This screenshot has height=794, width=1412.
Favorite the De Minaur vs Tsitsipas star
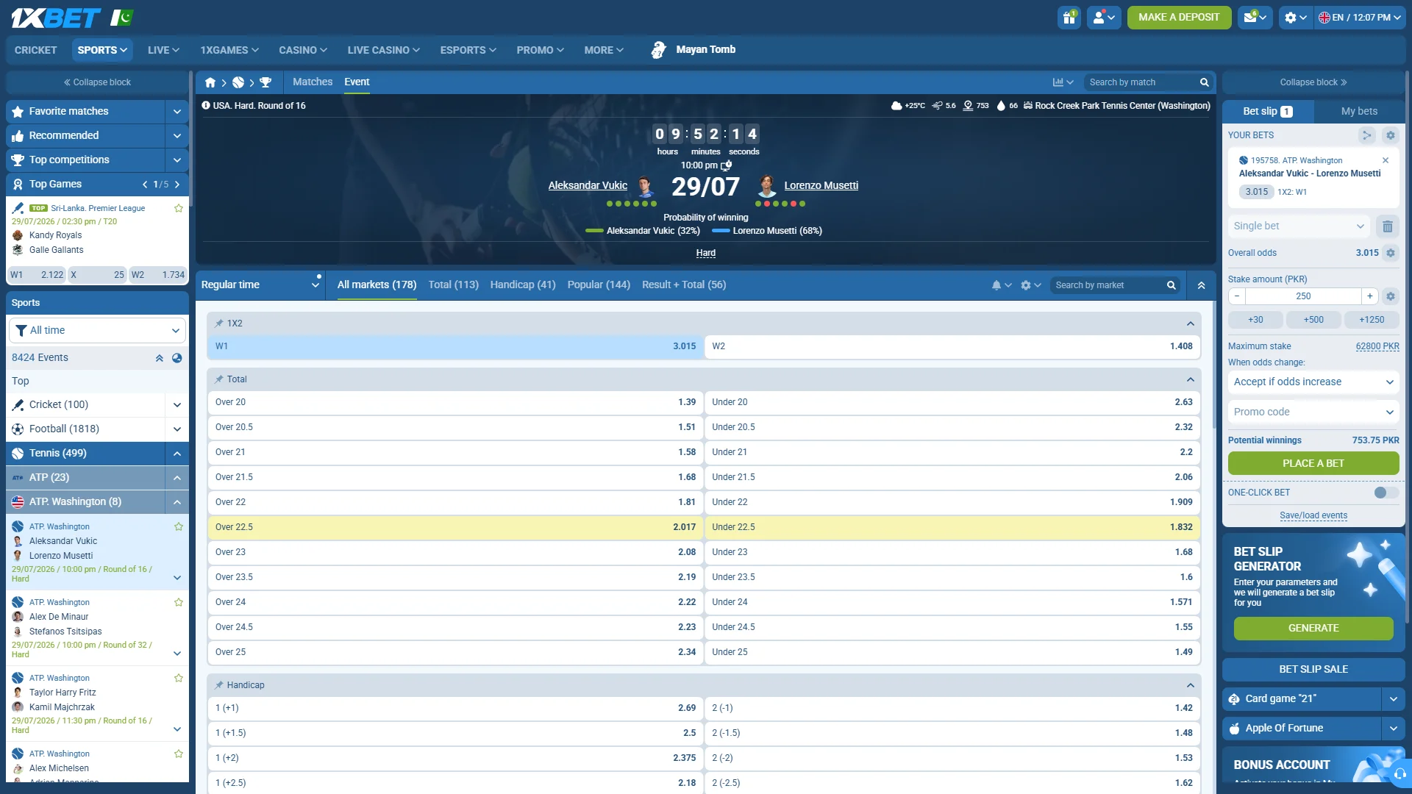178,602
